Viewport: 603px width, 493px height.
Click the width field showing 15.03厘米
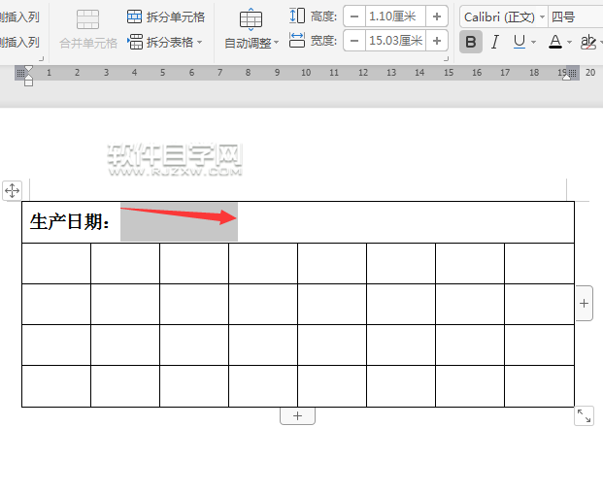click(x=395, y=41)
